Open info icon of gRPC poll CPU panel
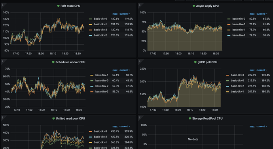This screenshot has height=149, width=273. tap(139, 61)
